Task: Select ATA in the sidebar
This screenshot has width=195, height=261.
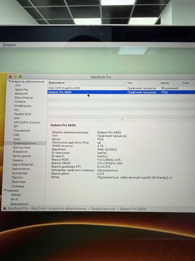Action: tap(17, 85)
